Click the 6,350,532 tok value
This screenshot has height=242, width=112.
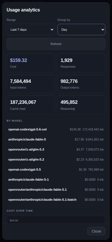[95, 159]
